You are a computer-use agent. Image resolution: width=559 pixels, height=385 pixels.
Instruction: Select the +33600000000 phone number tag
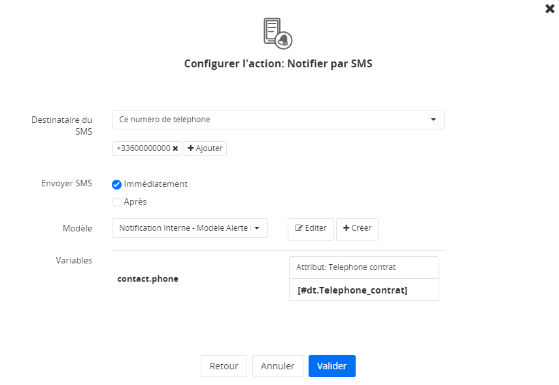click(143, 148)
